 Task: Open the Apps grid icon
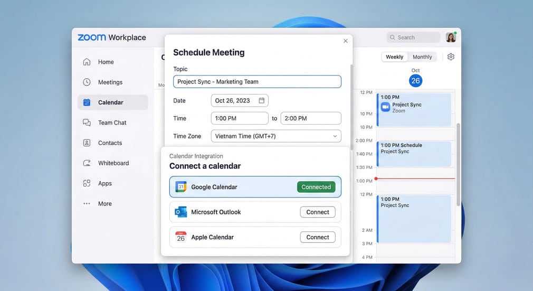click(87, 183)
